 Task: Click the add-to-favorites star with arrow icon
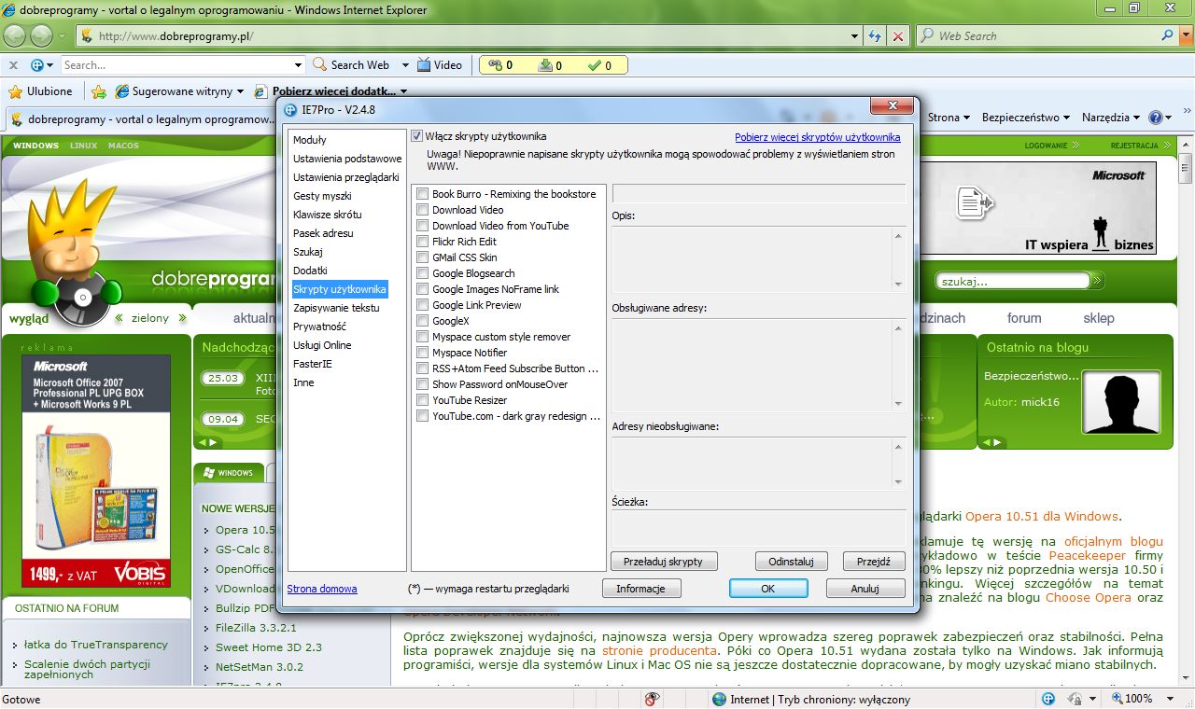pos(98,91)
